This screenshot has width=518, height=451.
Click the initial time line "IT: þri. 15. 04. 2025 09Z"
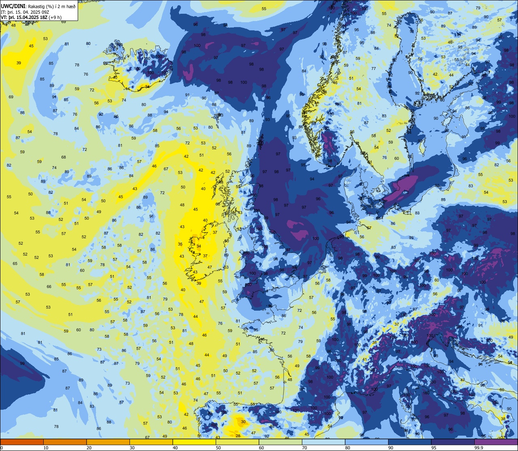[x=25, y=12]
